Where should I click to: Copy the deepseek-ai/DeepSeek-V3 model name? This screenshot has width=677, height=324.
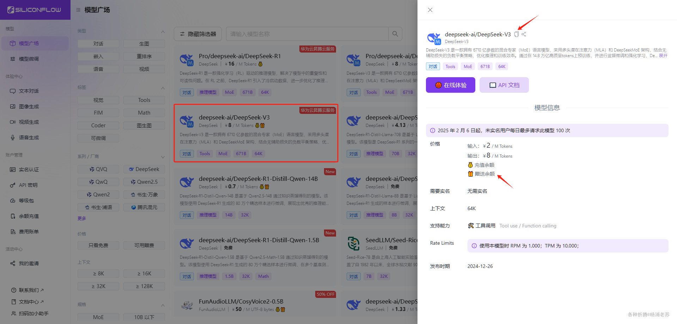[517, 34]
